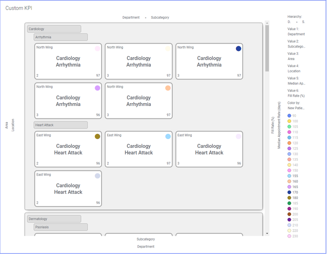
Task: Select legend color 130 swatch
Action: (289, 154)
